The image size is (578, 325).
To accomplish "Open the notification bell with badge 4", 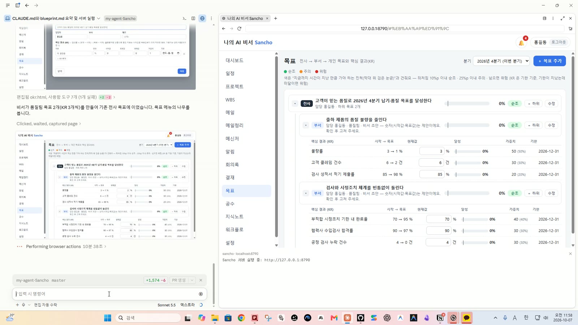I will pyautogui.click(x=522, y=43).
